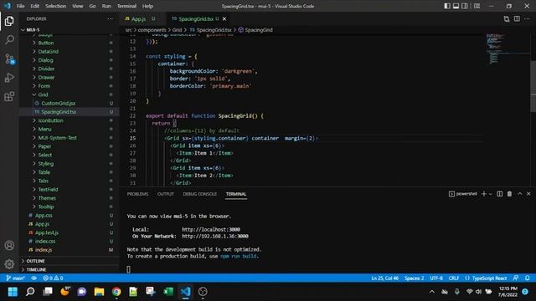The image size is (536, 301).
Task: Switch to DEBUG CONSOLE panel tab
Action: tap(199, 194)
